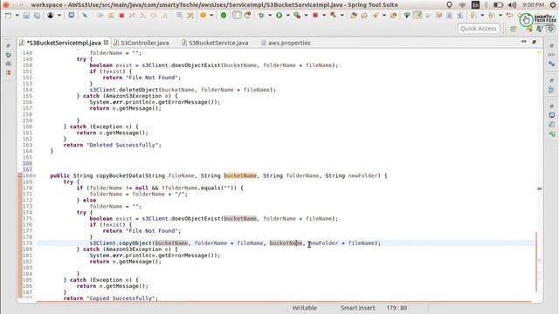Open dropdown beside orange circular icon
Viewport: 559px width, 314px height.
(211, 16)
